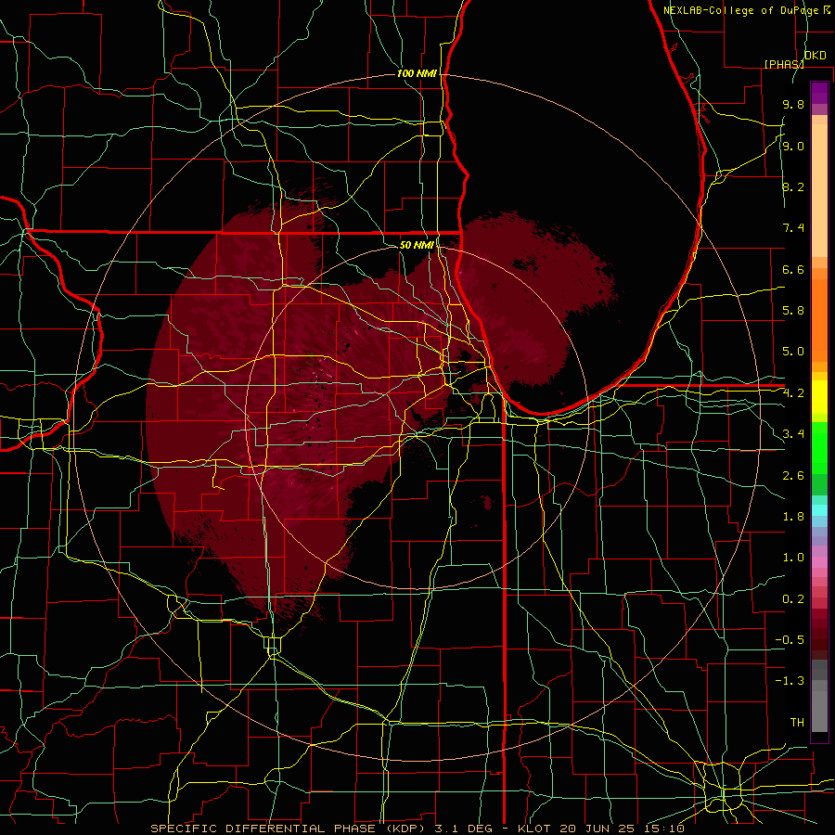Select the 0.2 value on color scale
Image resolution: width=835 pixels, height=835 pixels.
(x=793, y=599)
